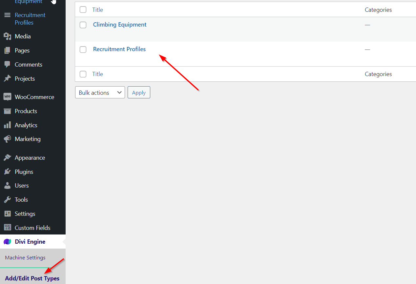Screen dimensions: 416x284
Task: Click the Divi Engine logo icon
Action: click(x=7, y=242)
